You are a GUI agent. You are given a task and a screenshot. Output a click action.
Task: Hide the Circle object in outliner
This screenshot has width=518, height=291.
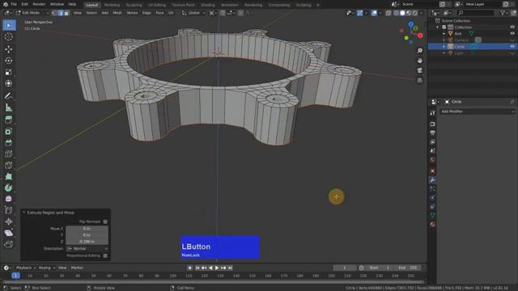pos(512,47)
